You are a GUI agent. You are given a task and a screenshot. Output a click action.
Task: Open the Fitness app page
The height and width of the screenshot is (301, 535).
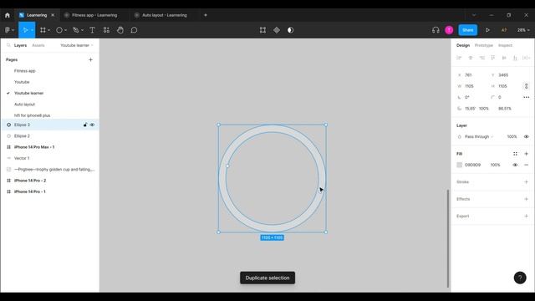point(24,71)
